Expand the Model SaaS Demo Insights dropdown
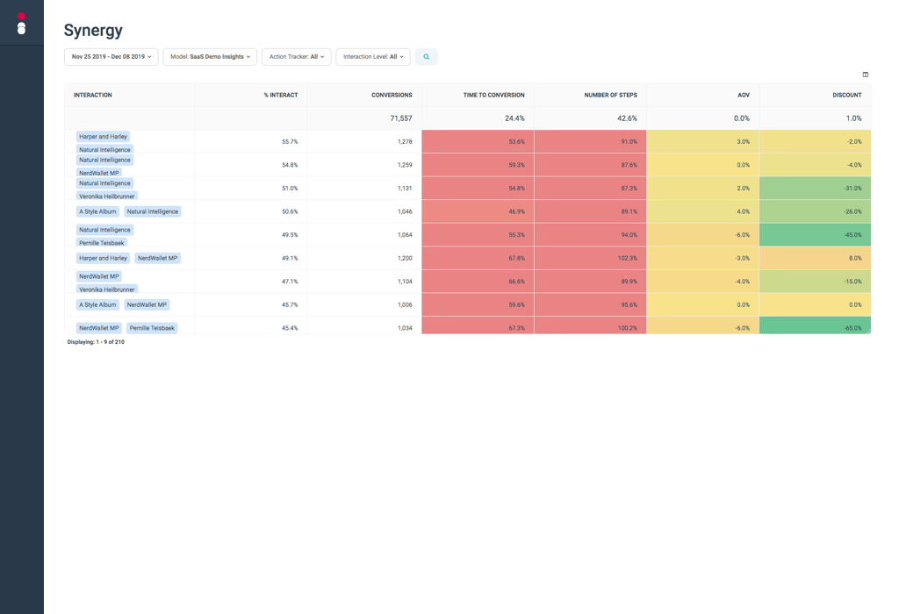899x614 pixels. point(210,57)
